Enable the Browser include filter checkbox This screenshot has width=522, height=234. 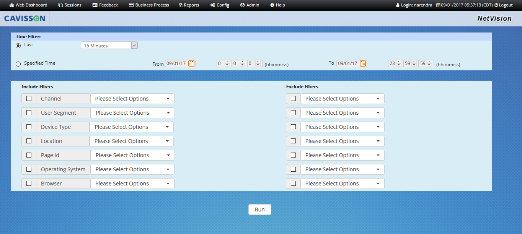tap(29, 184)
